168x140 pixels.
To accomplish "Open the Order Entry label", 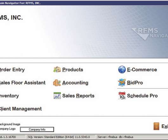I will (x=12, y=70).
